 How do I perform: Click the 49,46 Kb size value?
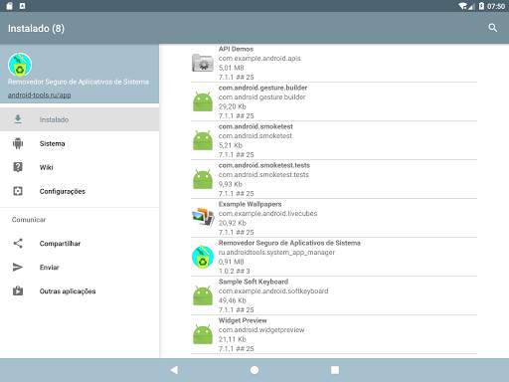click(x=233, y=300)
